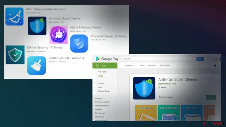Image resolution: width=226 pixels, height=127 pixels.
Task: Click the Antivirus, Super Cleaner heading on the Play page
Action: [178, 79]
